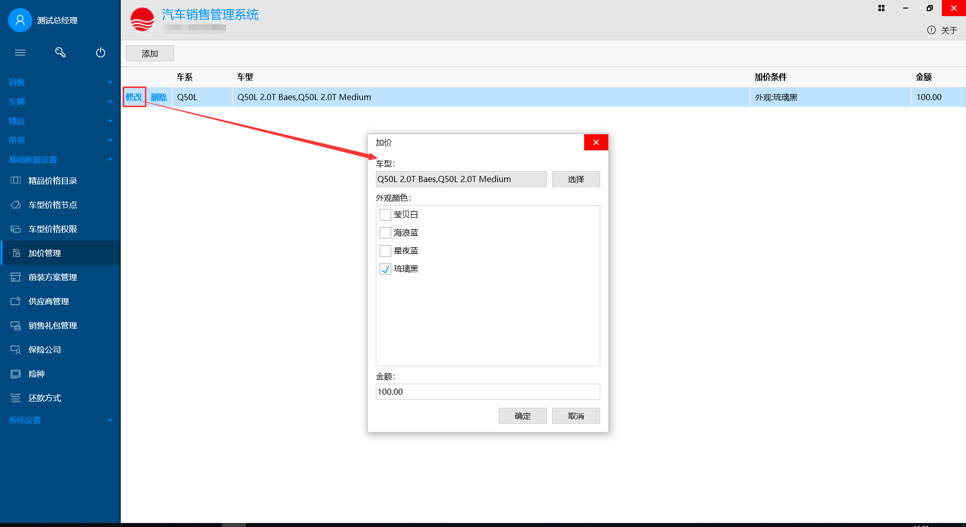Screen dimensions: 966x527
Task: Uncheck the 琉璃黑 checkbox
Action: [x=385, y=269]
